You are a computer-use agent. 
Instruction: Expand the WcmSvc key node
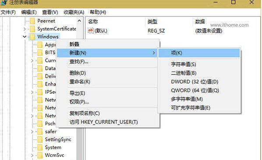click(x=32, y=155)
